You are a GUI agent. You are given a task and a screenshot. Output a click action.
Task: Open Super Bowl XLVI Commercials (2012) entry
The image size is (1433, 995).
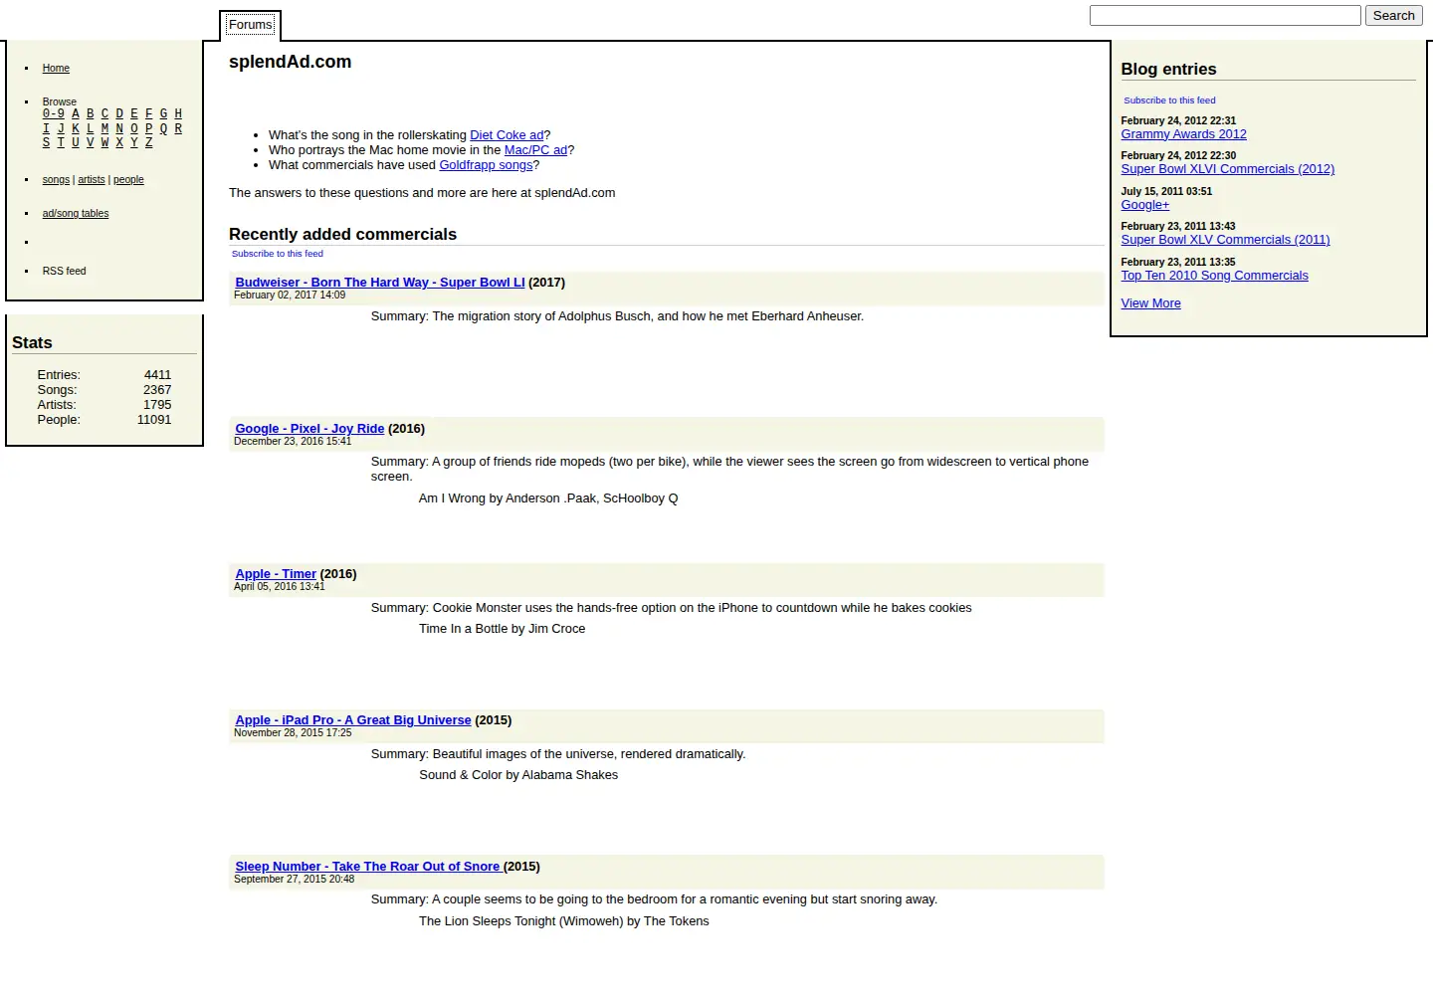pyautogui.click(x=1228, y=169)
